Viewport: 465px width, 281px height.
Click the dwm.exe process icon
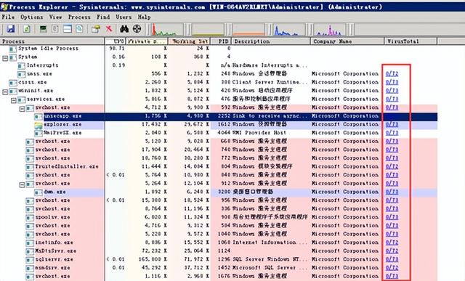[x=39, y=192]
